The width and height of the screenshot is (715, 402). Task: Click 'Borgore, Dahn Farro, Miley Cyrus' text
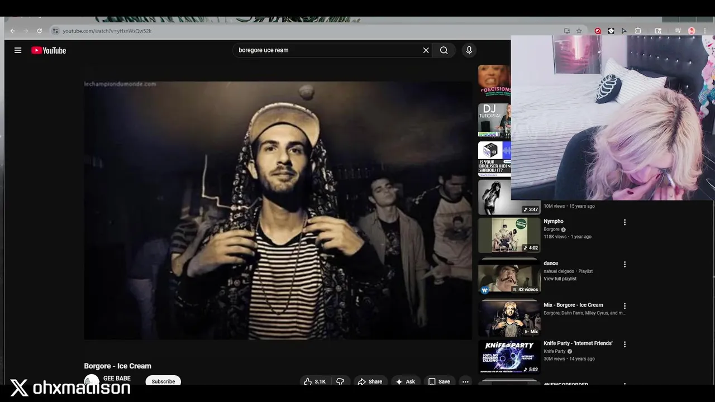pyautogui.click(x=584, y=313)
